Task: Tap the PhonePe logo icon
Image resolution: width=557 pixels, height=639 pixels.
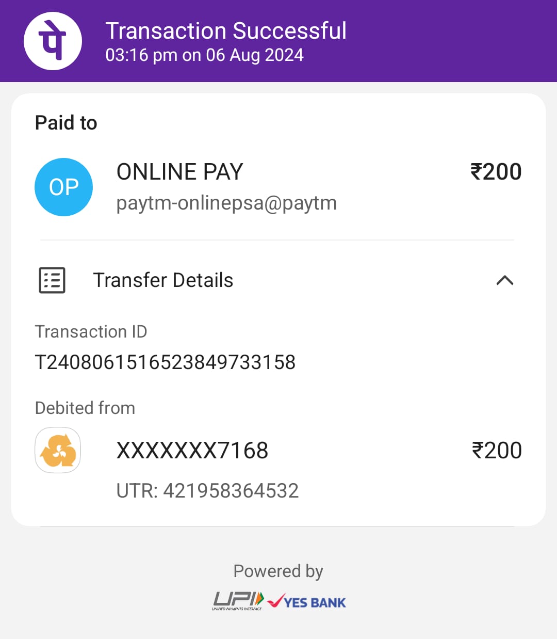Action: click(x=53, y=41)
